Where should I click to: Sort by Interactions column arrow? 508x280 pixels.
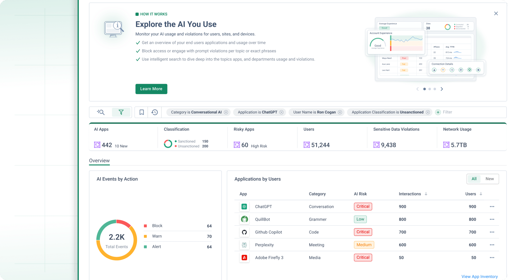pyautogui.click(x=426, y=194)
